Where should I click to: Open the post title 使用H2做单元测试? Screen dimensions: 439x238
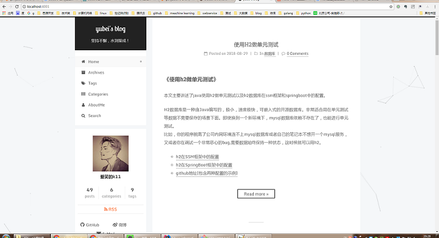click(256, 45)
